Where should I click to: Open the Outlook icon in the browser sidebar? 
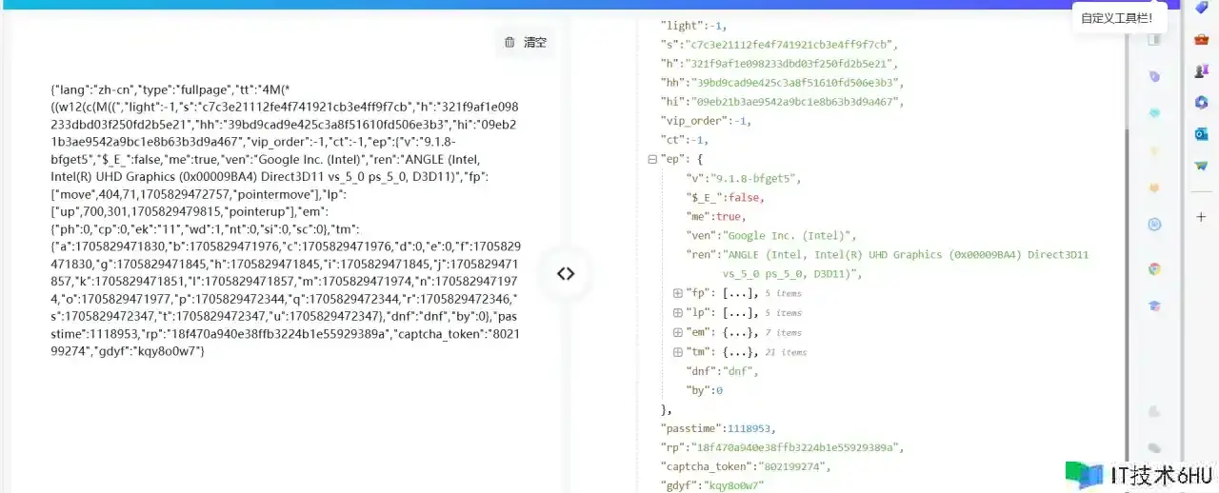pos(1201,134)
